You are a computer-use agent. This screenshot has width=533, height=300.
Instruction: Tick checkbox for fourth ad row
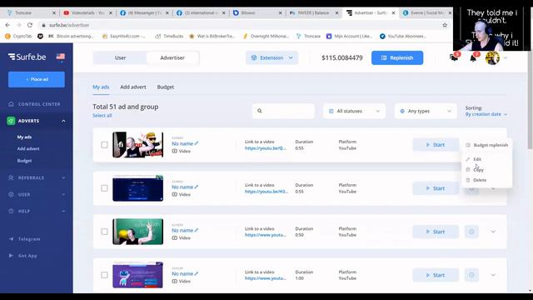point(104,275)
